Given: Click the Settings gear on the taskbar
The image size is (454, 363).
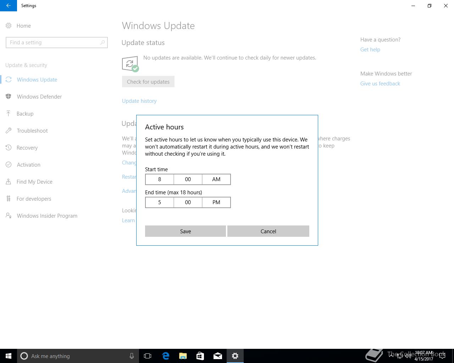Looking at the screenshot, I should pos(235,356).
